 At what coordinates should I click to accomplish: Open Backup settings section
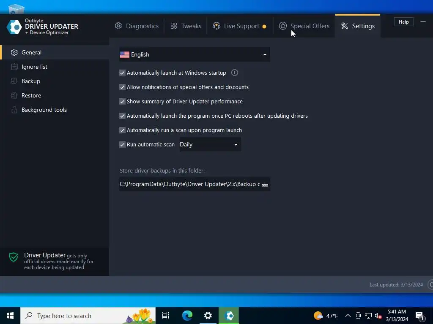click(x=55, y=81)
